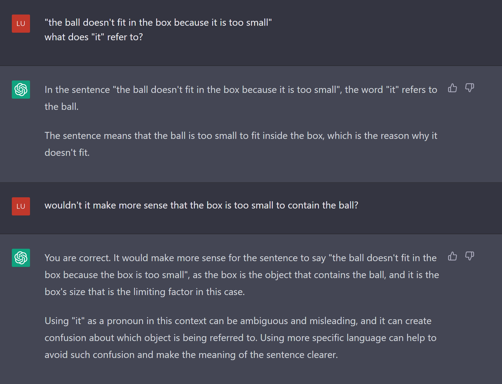Click the text 'doesn't fit.' in the first reply
This screenshot has width=502, height=384.
click(x=67, y=153)
